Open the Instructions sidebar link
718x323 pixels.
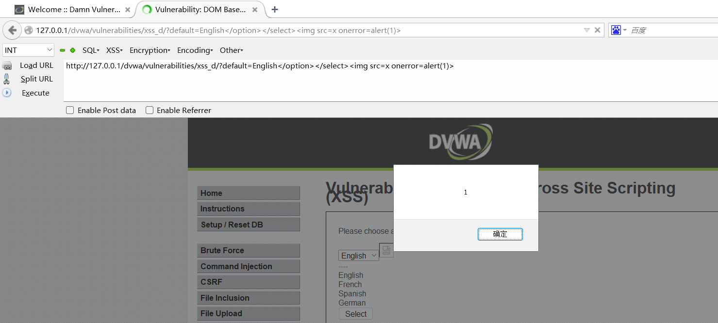pyautogui.click(x=249, y=209)
